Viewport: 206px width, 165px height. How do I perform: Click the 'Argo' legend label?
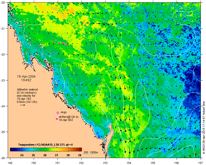(64, 112)
